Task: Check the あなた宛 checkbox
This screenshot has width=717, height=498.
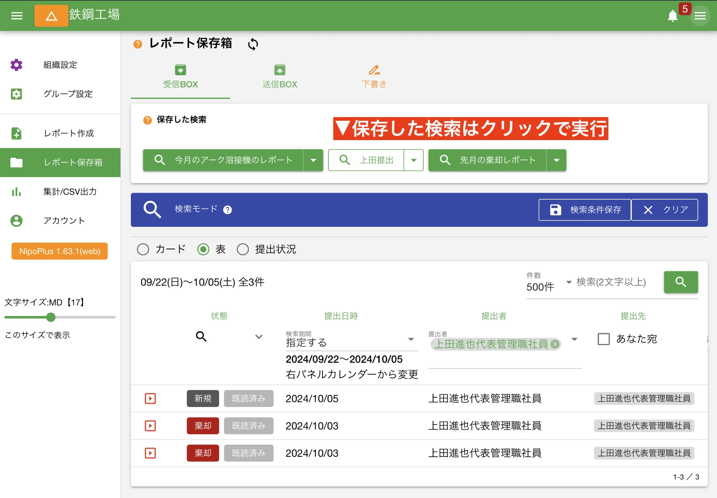Action: click(604, 339)
